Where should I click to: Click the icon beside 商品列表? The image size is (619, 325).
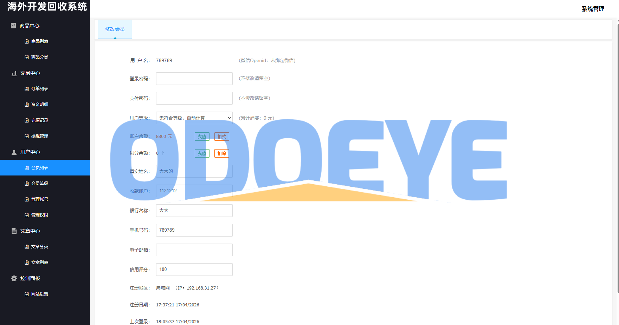[x=27, y=41]
